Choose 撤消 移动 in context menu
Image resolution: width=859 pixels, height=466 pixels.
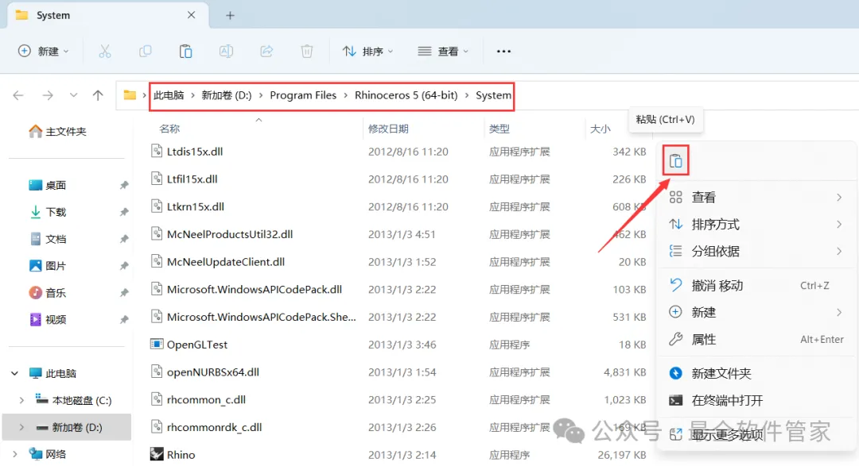pyautogui.click(x=756, y=286)
